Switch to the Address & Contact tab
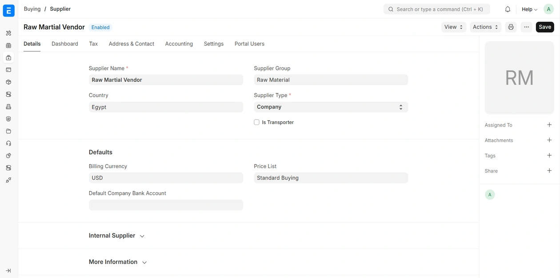Image resolution: width=560 pixels, height=278 pixels. 131,44
